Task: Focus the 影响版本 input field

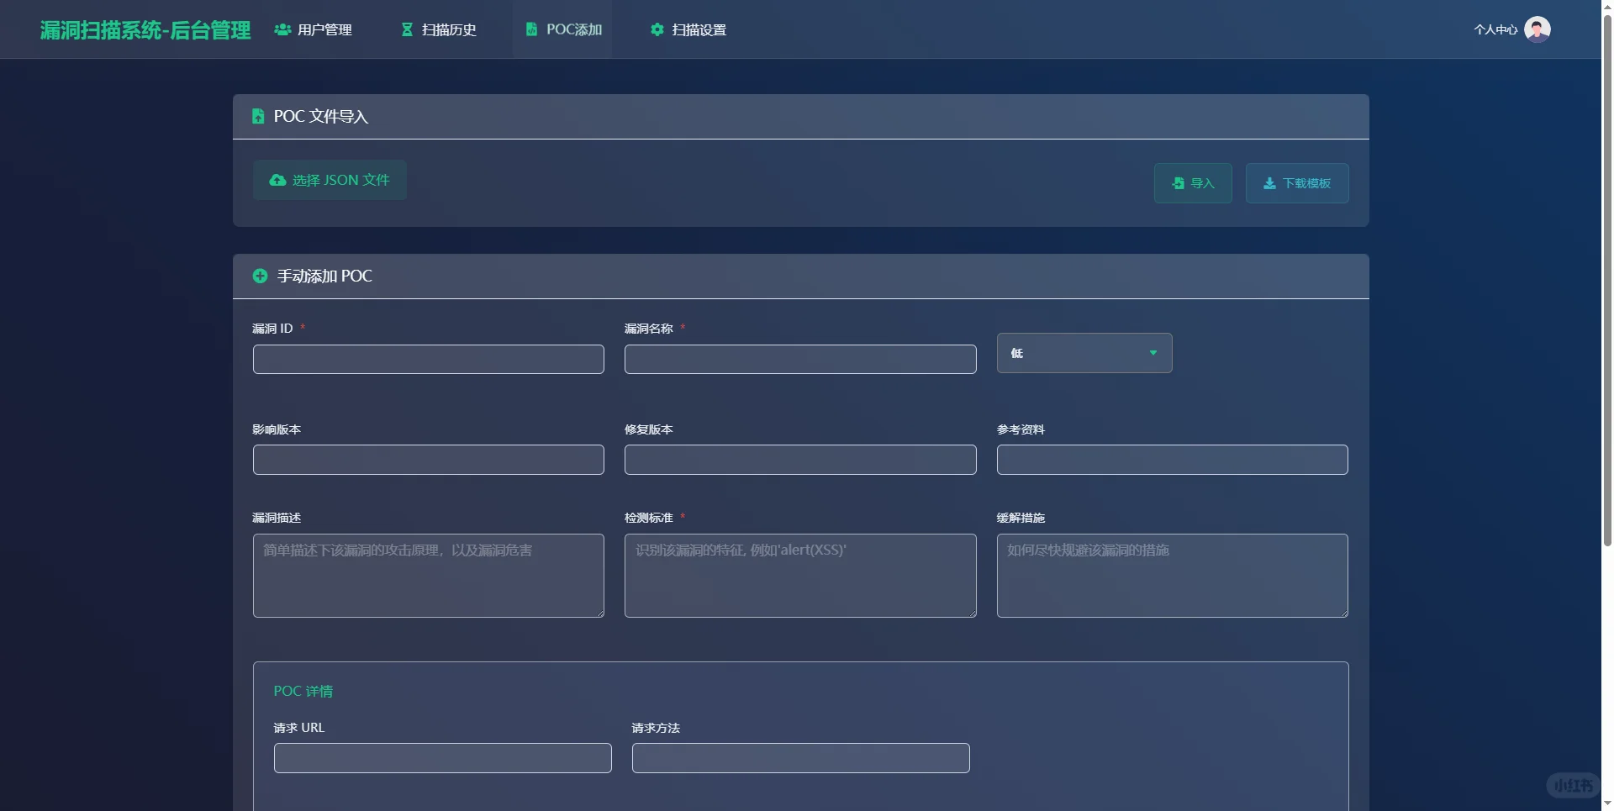Action: click(x=429, y=460)
